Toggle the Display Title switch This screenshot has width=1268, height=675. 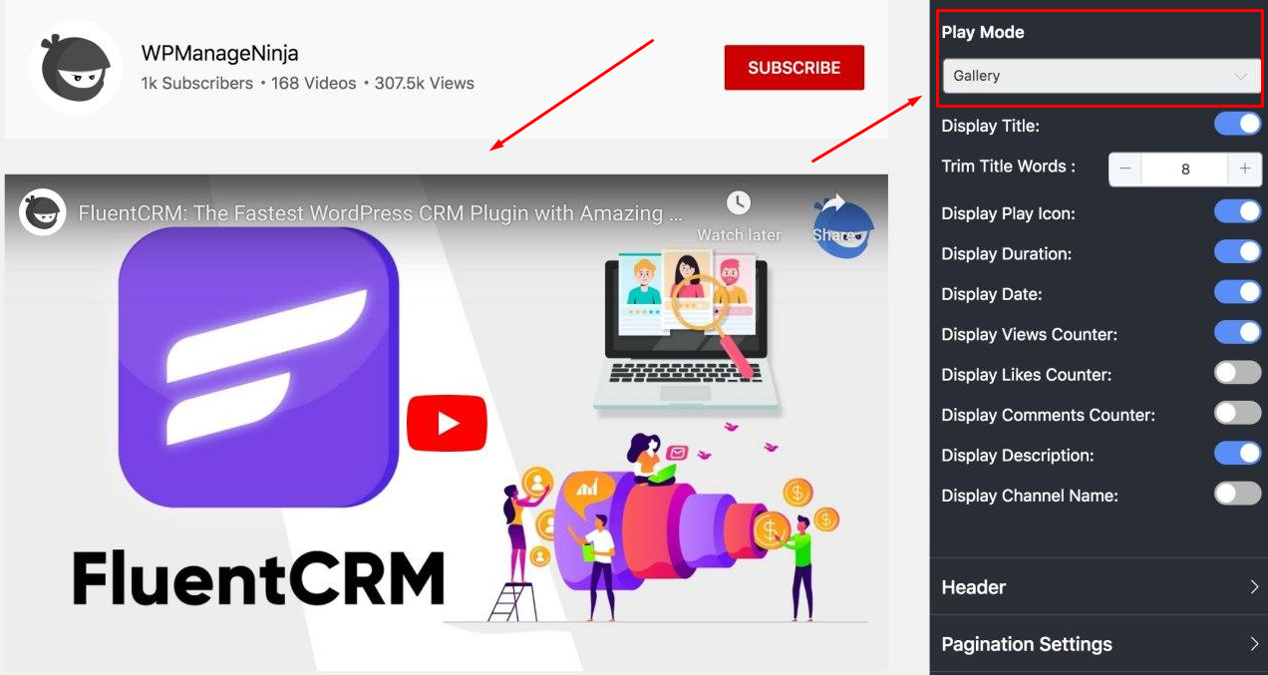tap(1237, 125)
